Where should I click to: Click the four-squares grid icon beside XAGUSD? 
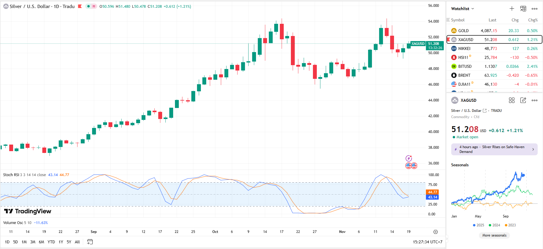pos(512,100)
